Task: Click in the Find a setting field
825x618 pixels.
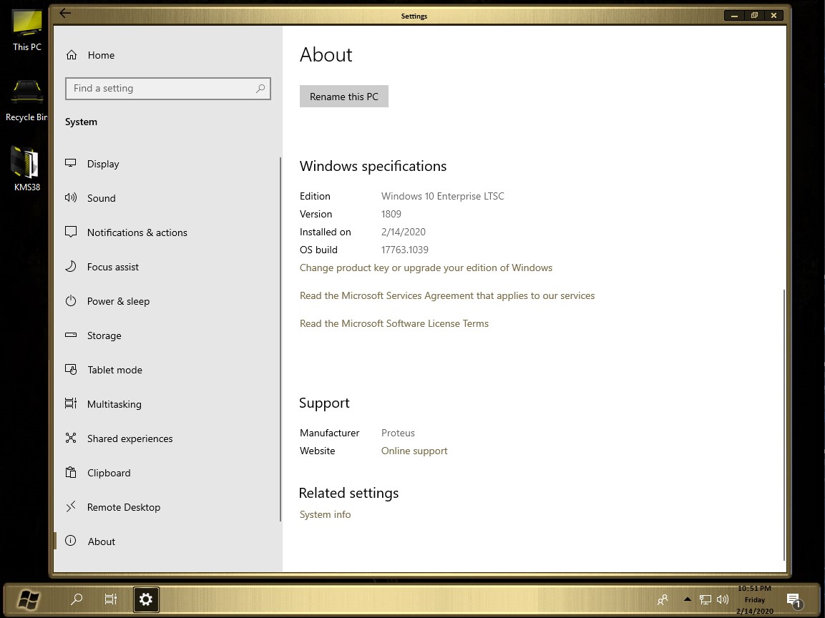Action: coord(168,89)
